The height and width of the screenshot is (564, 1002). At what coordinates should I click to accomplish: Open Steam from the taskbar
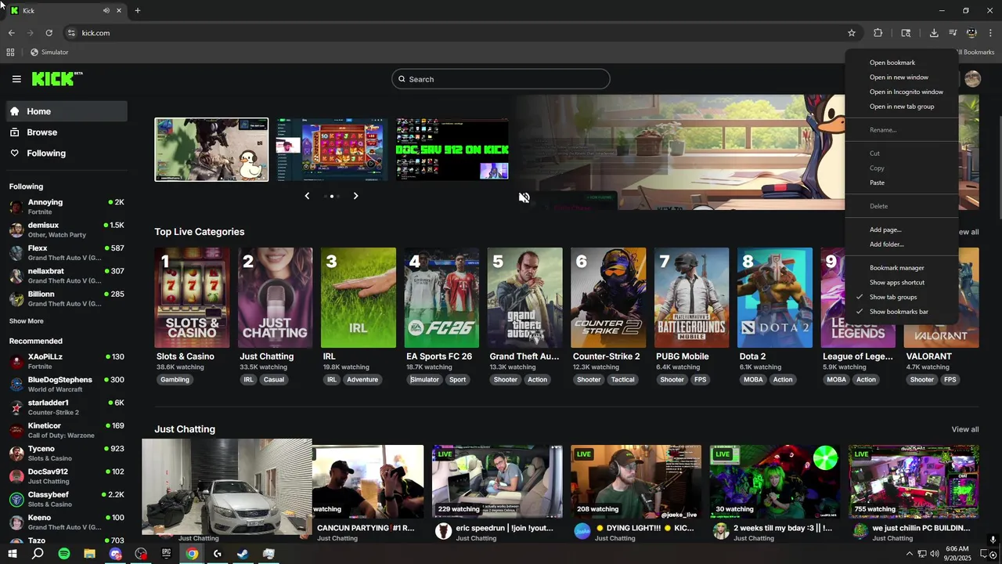pos(243,554)
